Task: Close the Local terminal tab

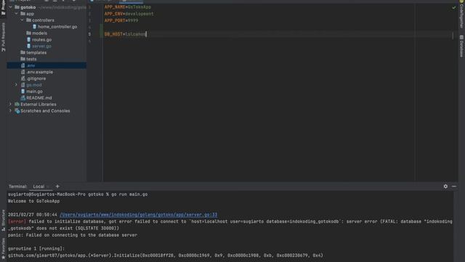Action: (48, 186)
